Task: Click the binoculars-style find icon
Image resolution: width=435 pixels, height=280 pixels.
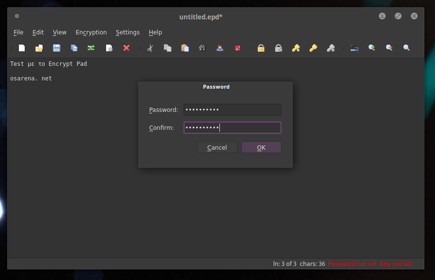Action: pos(202,48)
